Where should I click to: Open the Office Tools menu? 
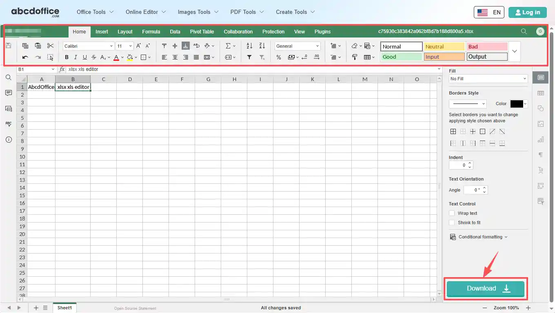(x=95, y=12)
